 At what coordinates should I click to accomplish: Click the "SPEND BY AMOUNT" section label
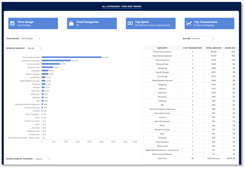coord(15,48)
